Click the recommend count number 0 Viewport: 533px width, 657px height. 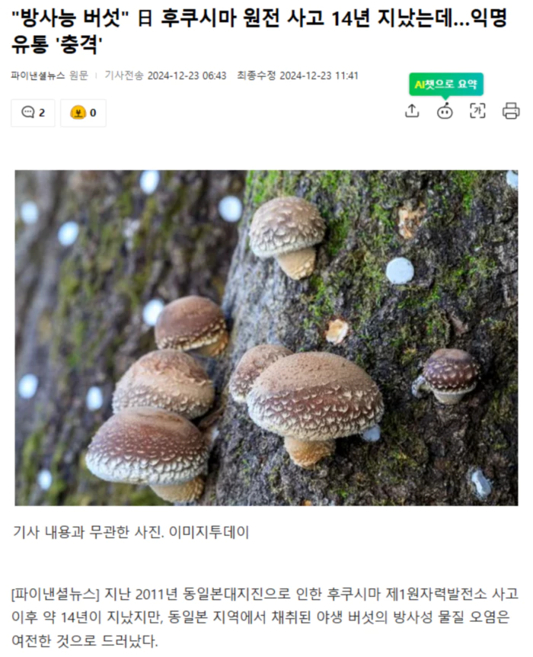point(93,113)
